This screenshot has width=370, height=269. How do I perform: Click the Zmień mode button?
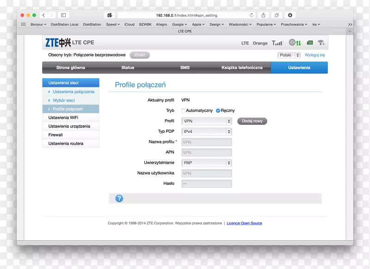(x=140, y=55)
